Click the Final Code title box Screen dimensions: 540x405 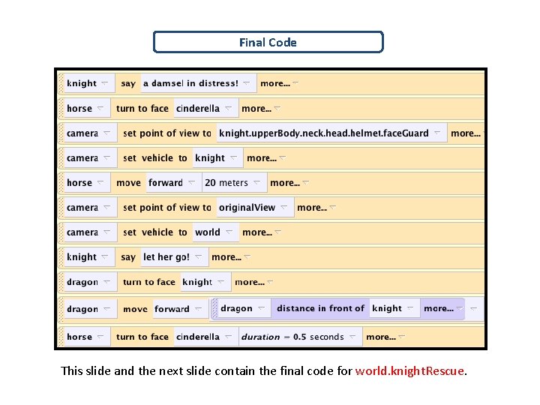click(268, 42)
